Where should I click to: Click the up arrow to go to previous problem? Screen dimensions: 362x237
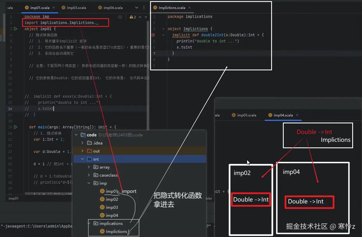140,17
